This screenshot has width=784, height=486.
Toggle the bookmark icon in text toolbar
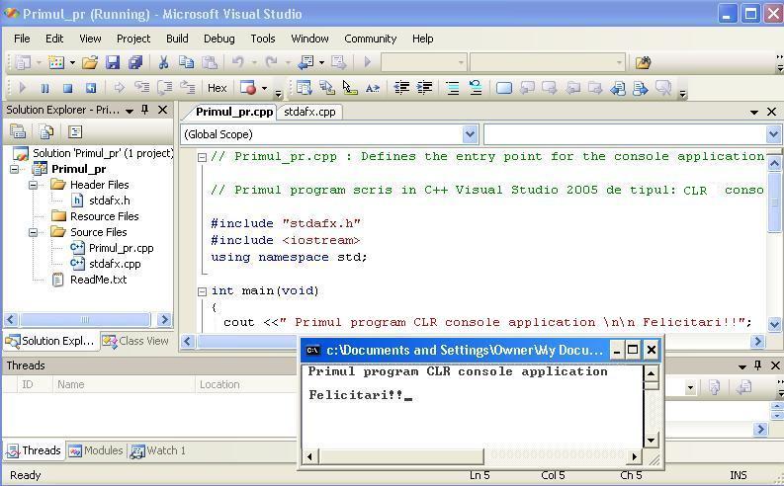point(503,88)
